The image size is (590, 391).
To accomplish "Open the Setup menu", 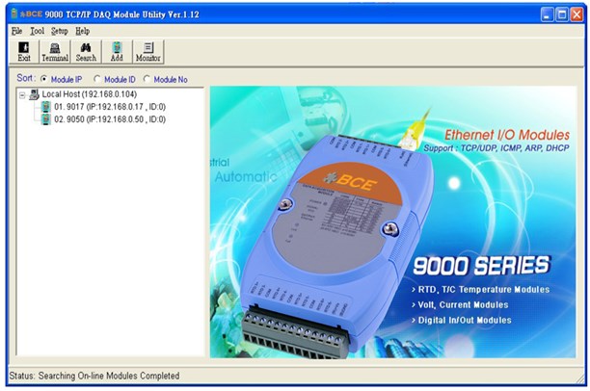I will tap(60, 31).
